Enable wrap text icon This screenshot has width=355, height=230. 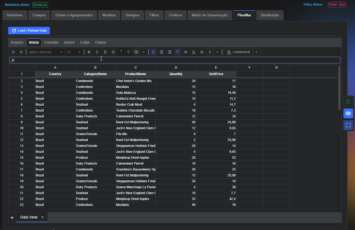[x=202, y=52]
